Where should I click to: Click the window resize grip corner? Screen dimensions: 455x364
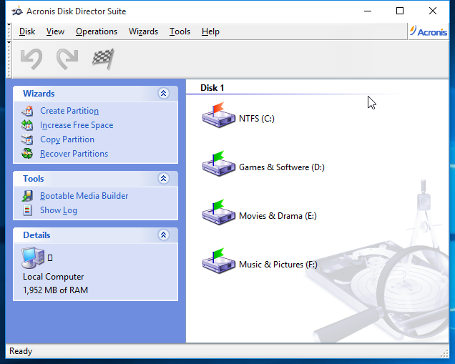pyautogui.click(x=444, y=353)
